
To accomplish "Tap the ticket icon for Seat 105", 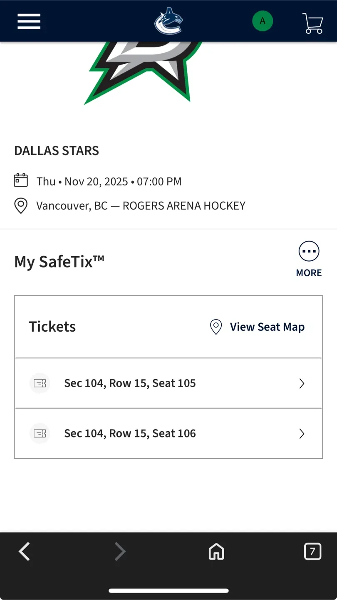I will click(40, 383).
